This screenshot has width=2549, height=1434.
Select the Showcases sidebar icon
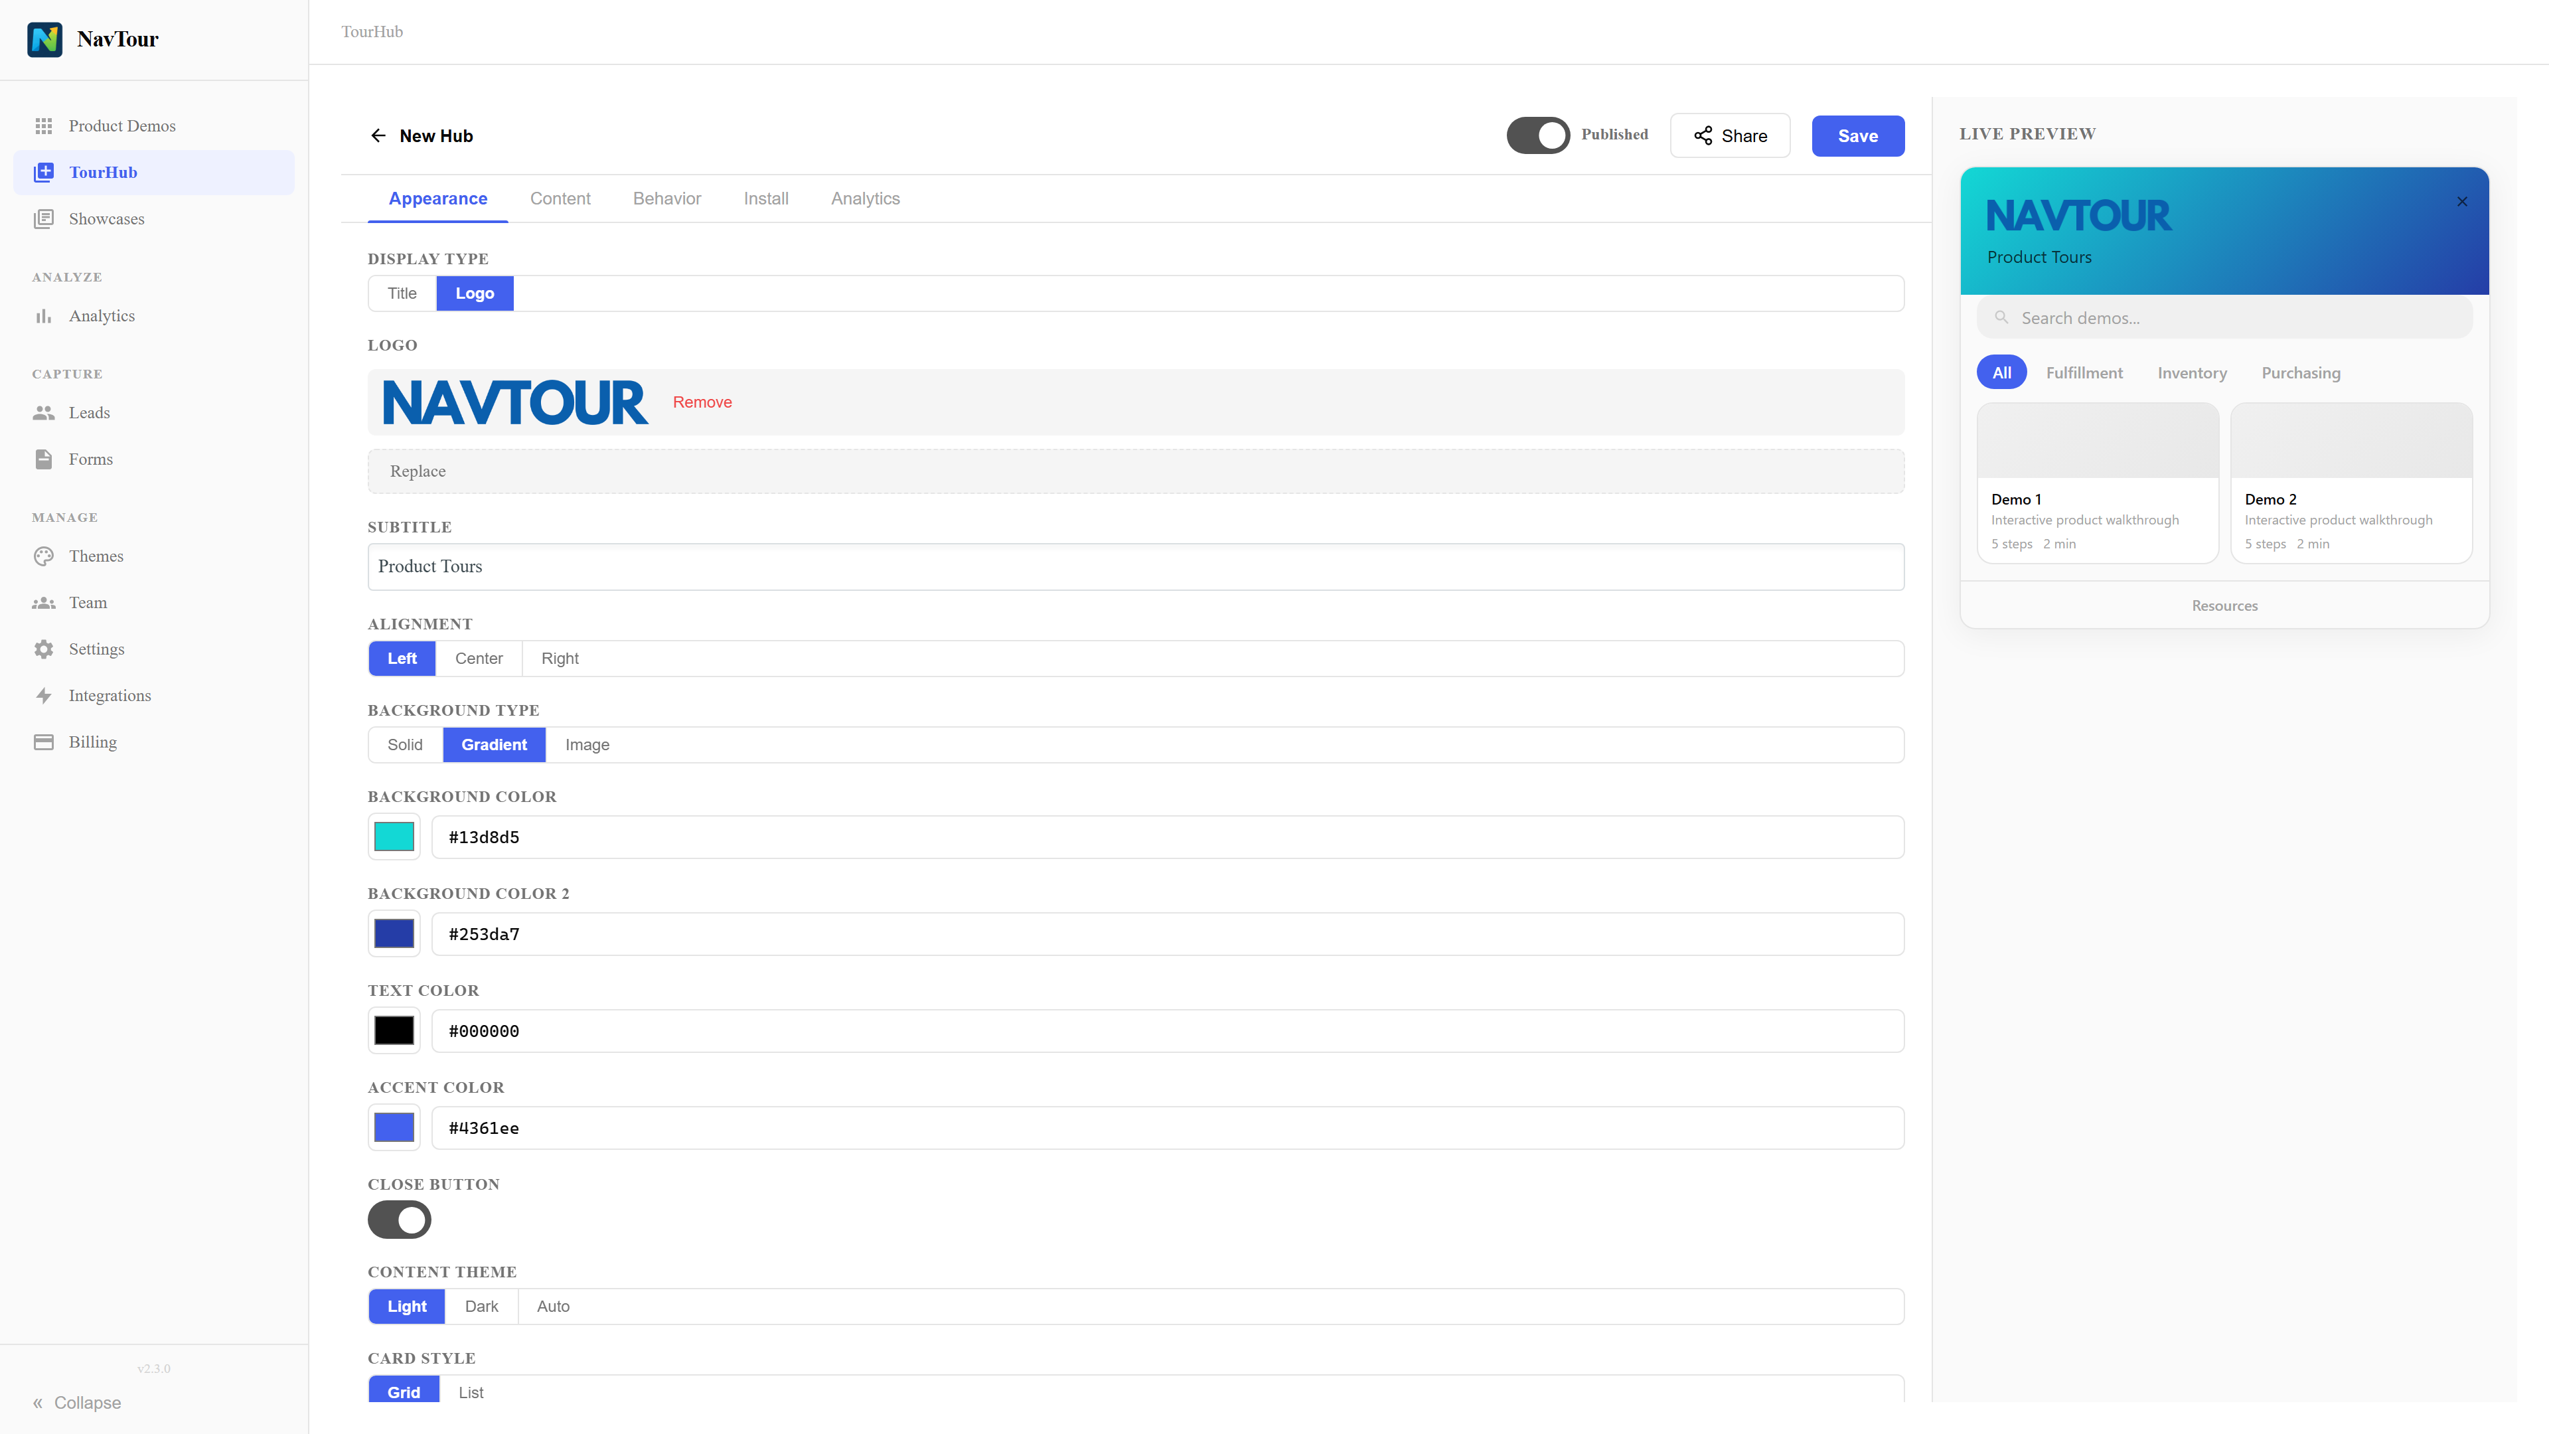[44, 218]
